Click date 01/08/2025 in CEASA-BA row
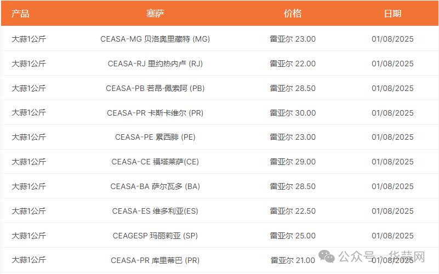 pos(392,186)
